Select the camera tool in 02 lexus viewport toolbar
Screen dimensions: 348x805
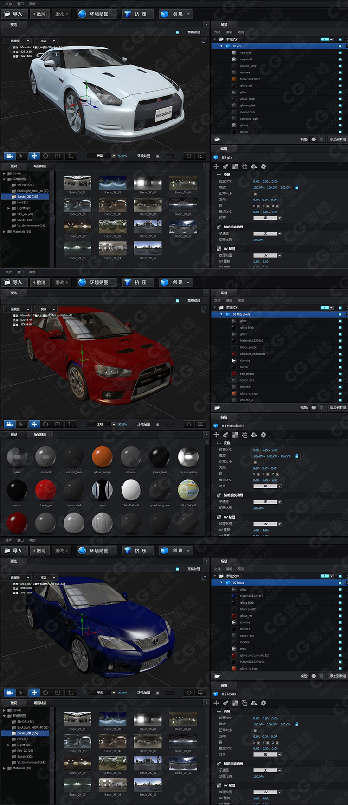click(9, 692)
